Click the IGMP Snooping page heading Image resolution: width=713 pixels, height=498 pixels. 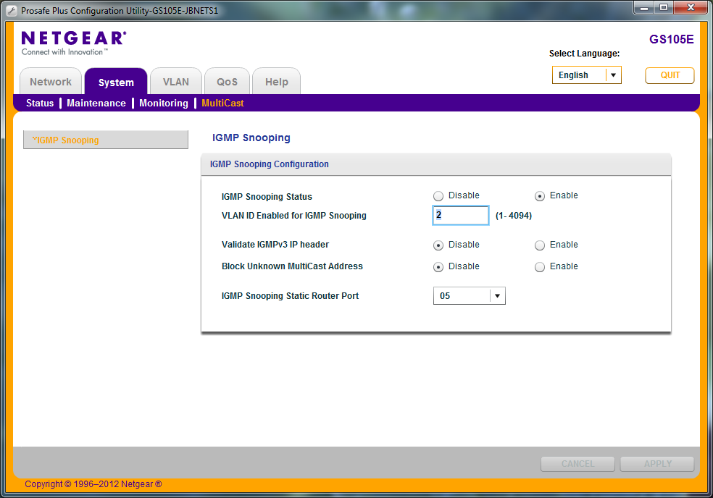[251, 138]
